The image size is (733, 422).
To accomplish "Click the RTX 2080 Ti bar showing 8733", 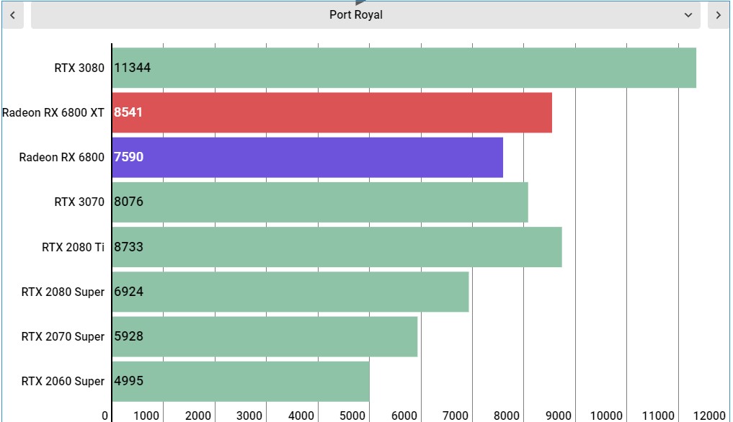I will (337, 247).
